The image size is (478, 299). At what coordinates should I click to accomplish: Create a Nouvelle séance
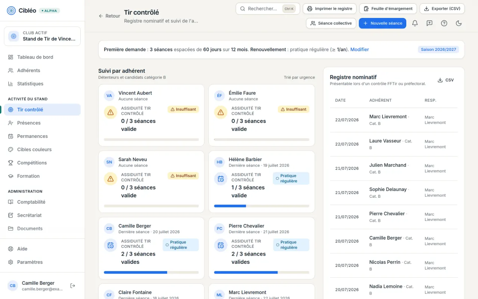[x=382, y=23]
